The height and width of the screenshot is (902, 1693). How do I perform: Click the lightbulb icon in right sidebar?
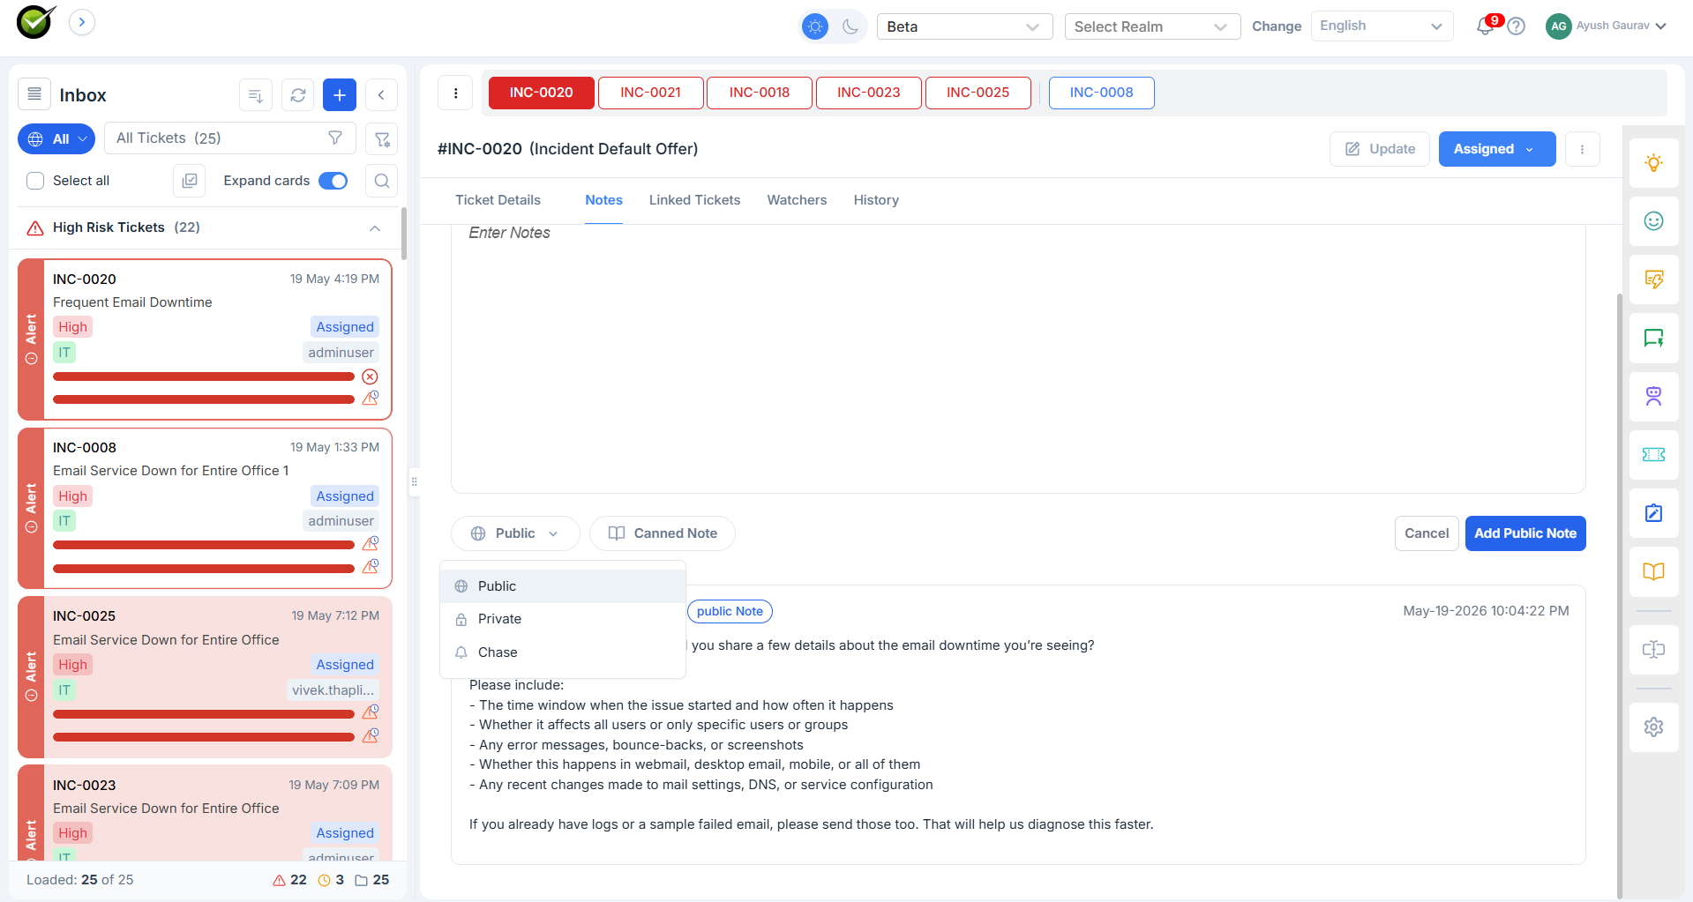pos(1653,163)
